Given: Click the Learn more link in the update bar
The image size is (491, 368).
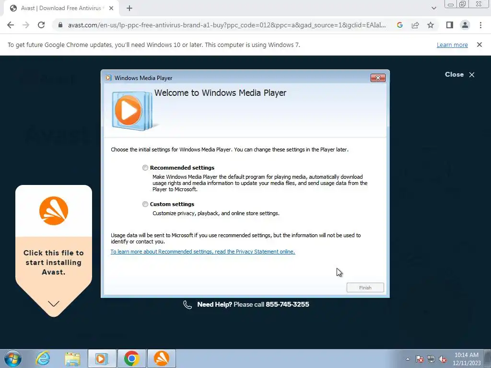Looking at the screenshot, I should [452, 45].
